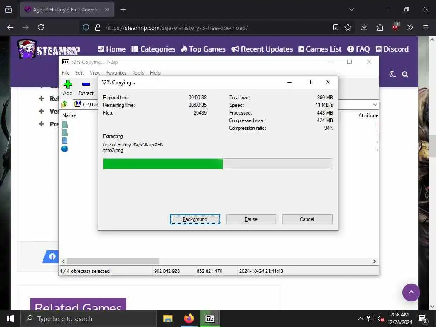Open the notification center icon
This screenshot has width=436, height=327.
click(423, 318)
